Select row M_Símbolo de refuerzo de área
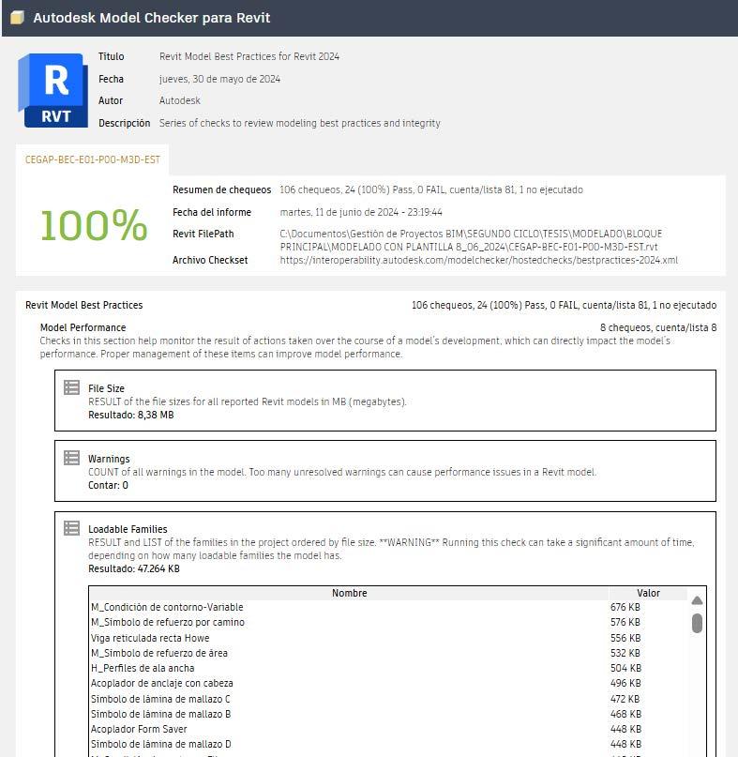The width and height of the screenshot is (738, 757). [349, 653]
